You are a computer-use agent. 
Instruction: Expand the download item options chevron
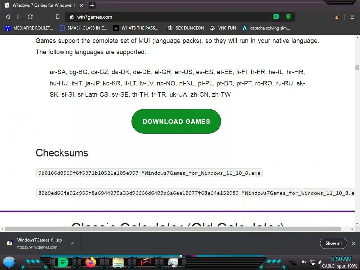click(73, 243)
